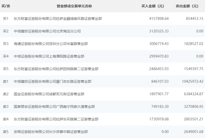Click sell amount 1828527.02
The width and height of the screenshot is (205, 138).
point(194,44)
